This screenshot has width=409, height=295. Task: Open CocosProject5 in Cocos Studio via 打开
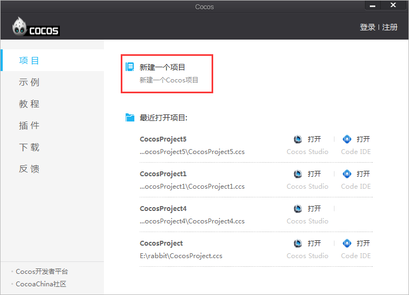pyautogui.click(x=314, y=139)
